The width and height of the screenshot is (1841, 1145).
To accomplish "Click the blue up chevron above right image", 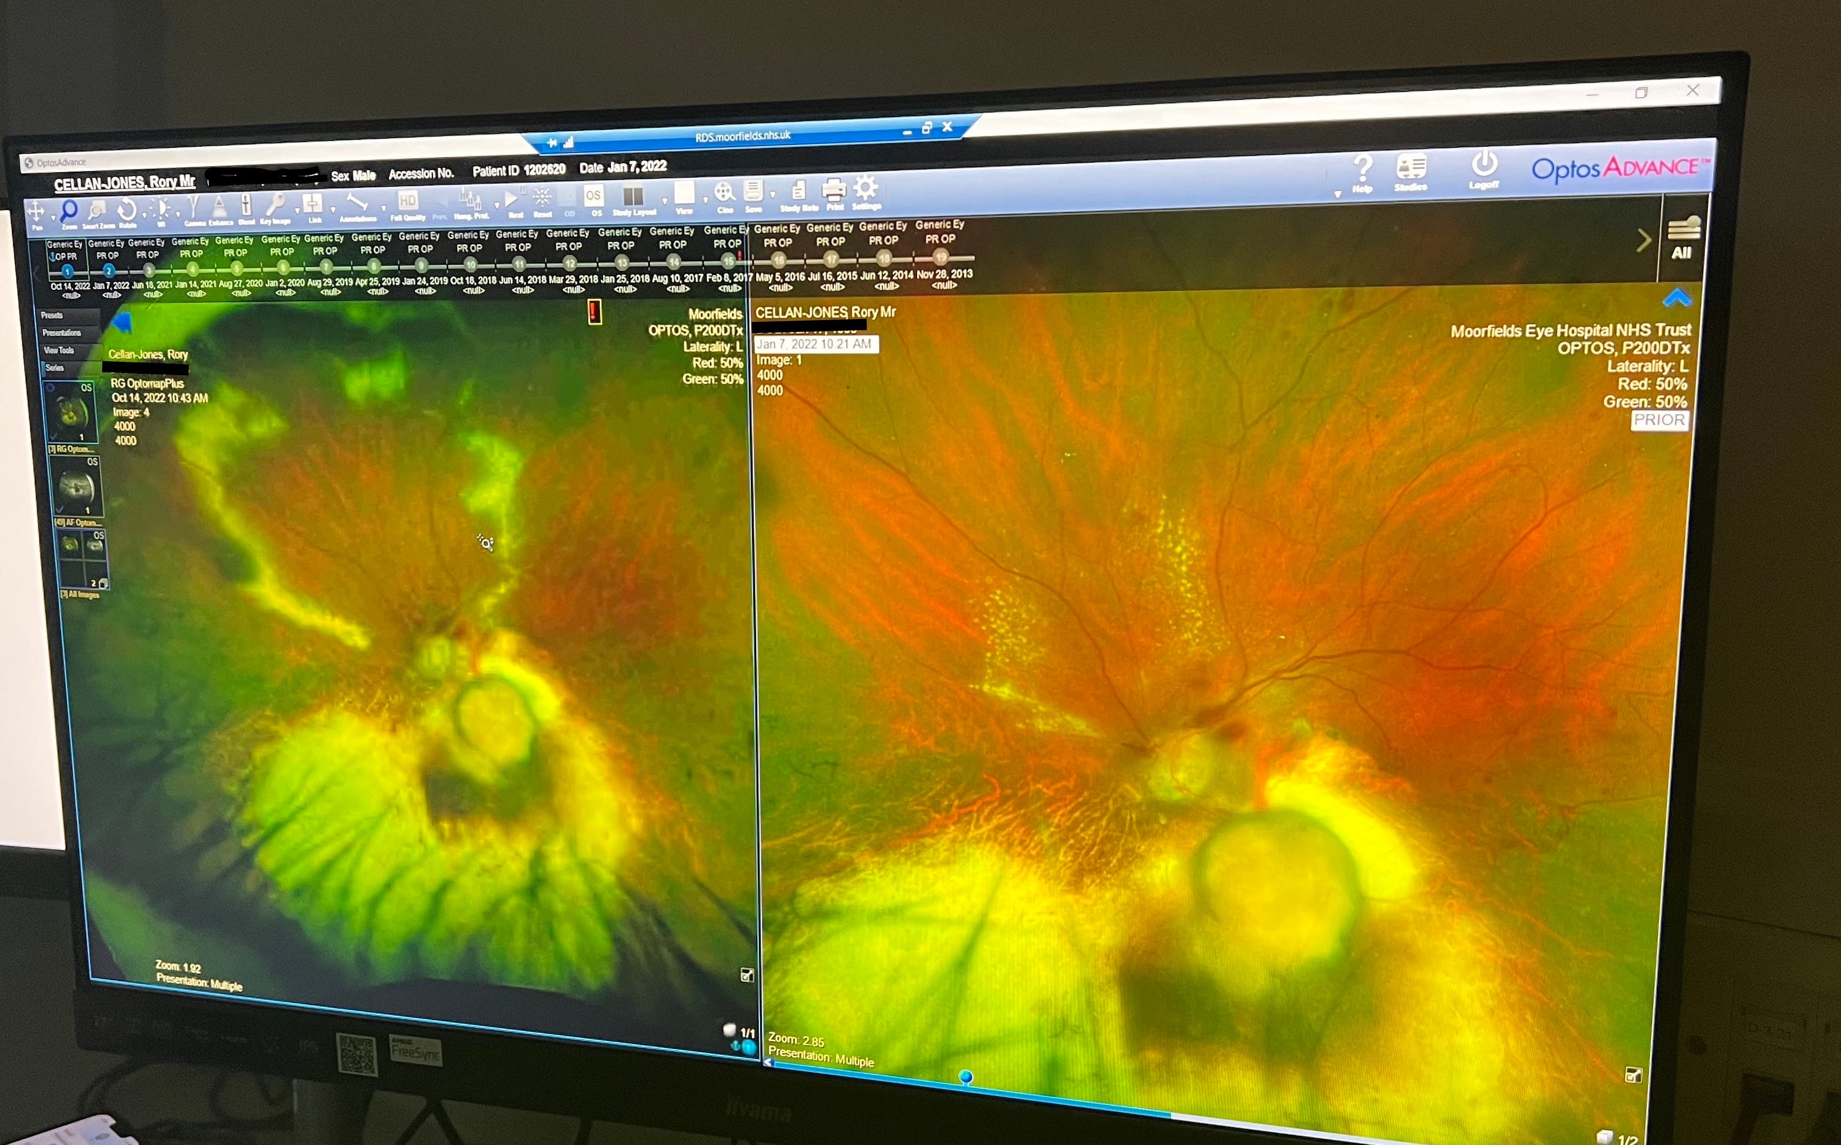I will (1677, 298).
